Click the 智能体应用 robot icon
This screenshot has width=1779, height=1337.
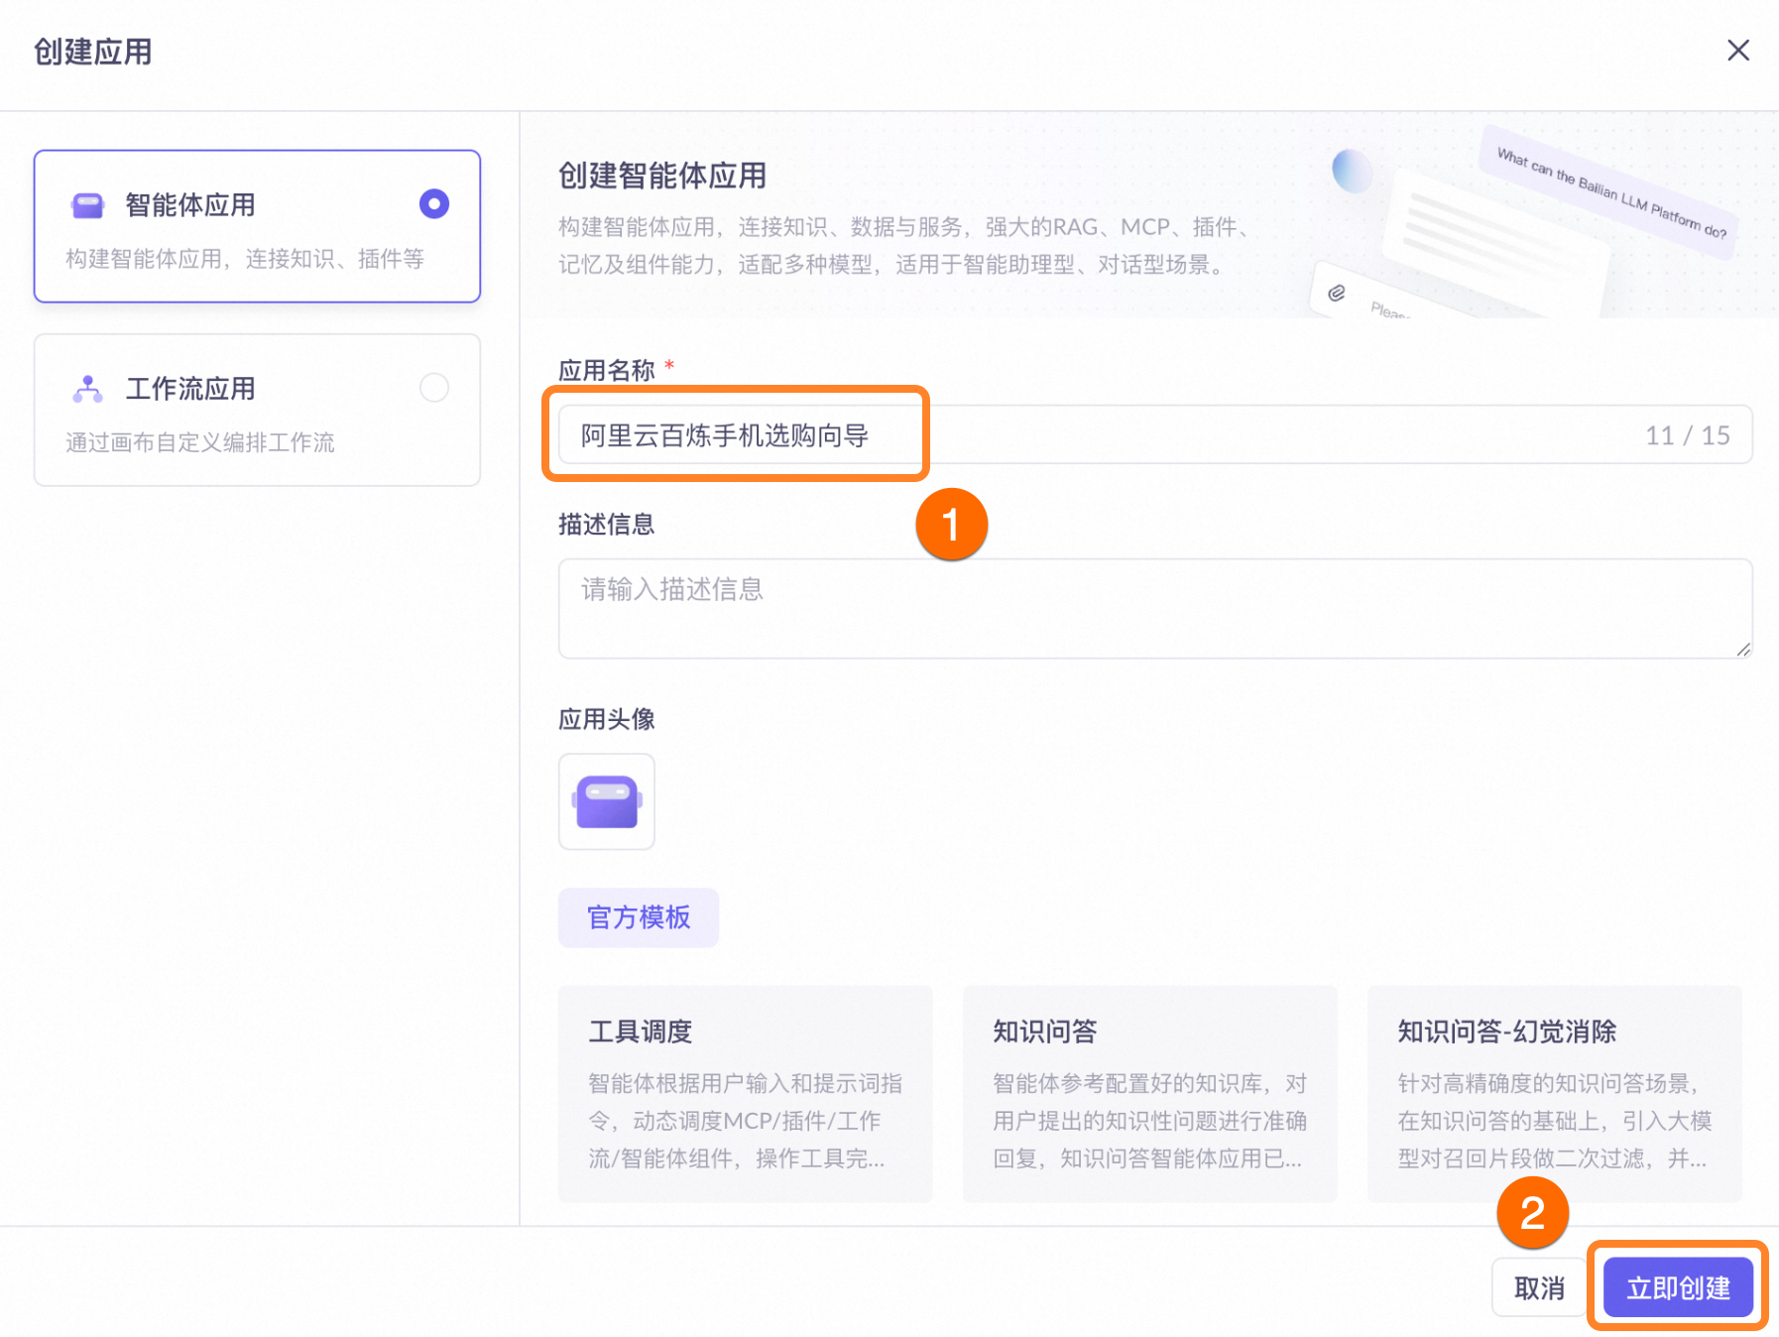[x=88, y=205]
